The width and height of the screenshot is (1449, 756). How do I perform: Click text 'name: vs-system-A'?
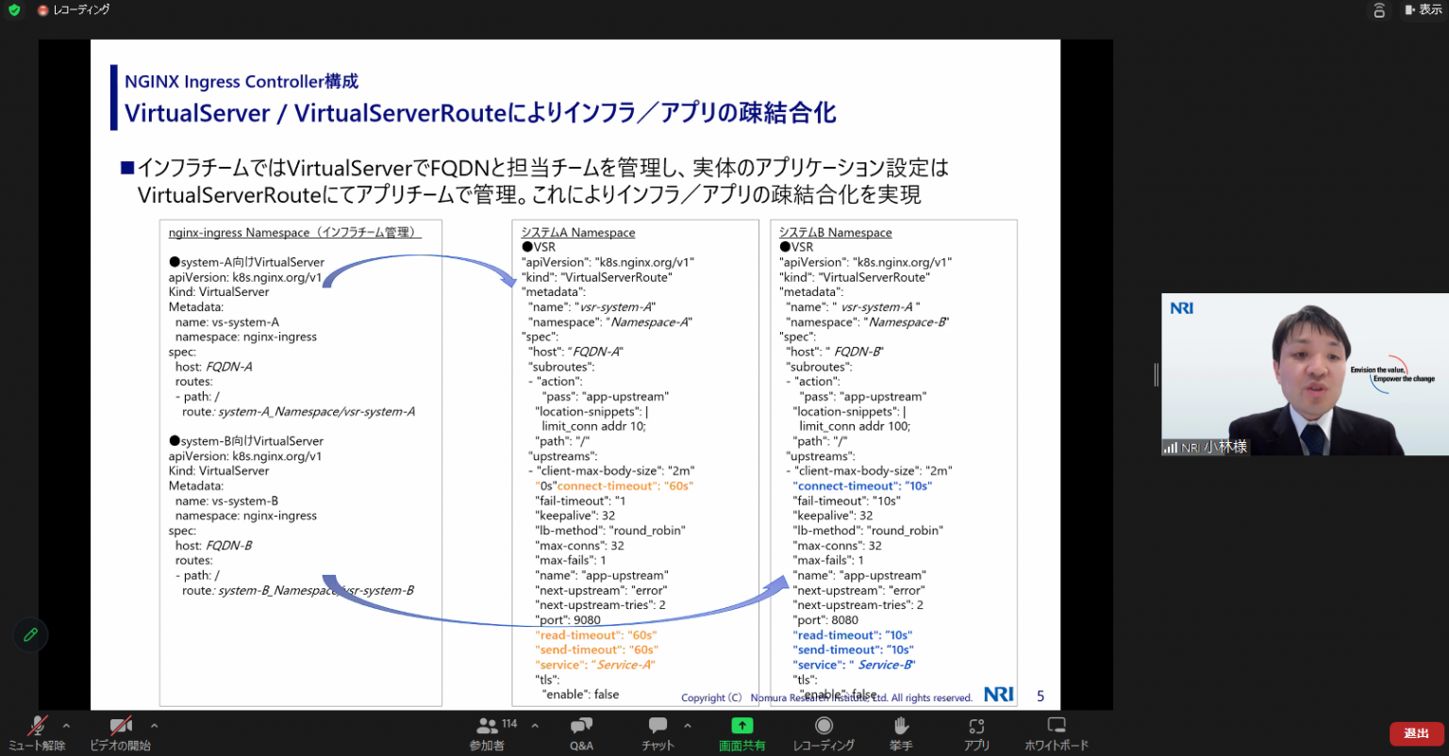point(227,321)
